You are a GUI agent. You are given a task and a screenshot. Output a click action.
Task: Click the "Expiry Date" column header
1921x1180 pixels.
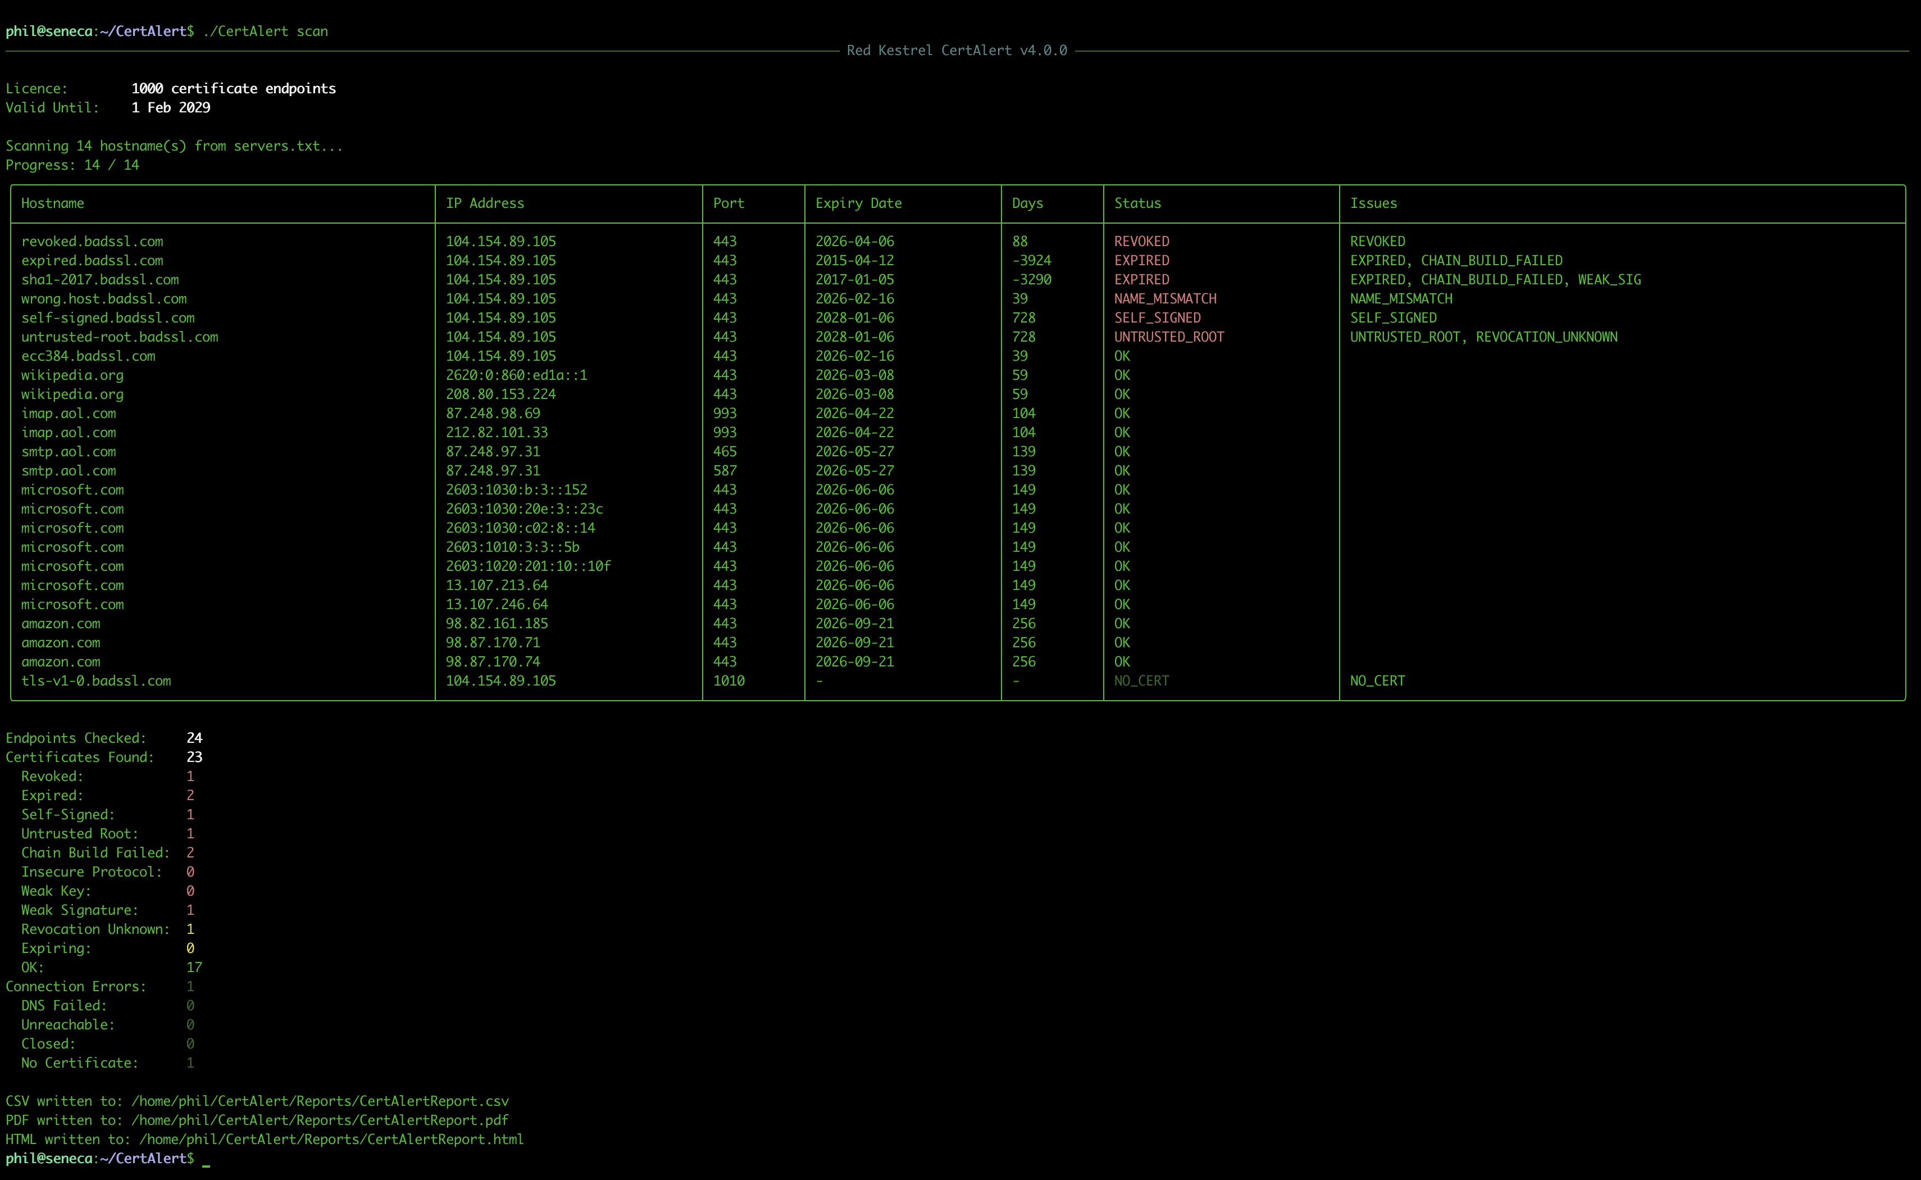click(x=859, y=203)
